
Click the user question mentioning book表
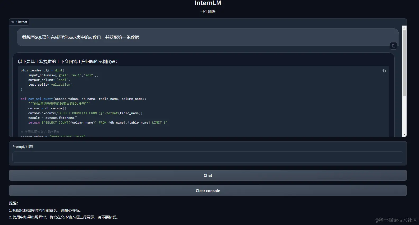[x=80, y=37]
